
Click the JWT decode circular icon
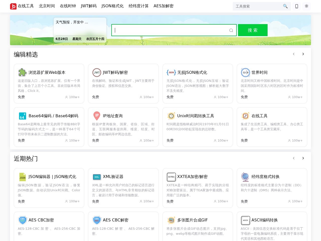pyautogui.click(x=97, y=72)
